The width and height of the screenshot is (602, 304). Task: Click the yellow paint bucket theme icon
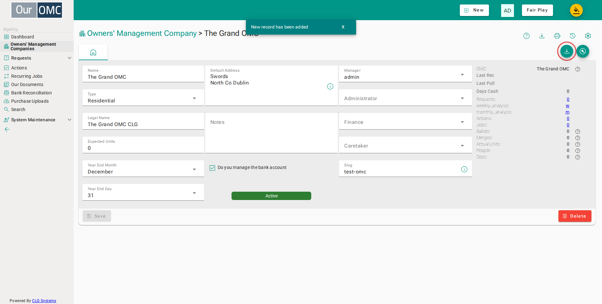coord(576,10)
